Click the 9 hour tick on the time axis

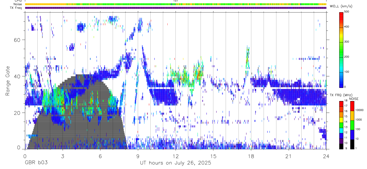[x=138, y=156]
